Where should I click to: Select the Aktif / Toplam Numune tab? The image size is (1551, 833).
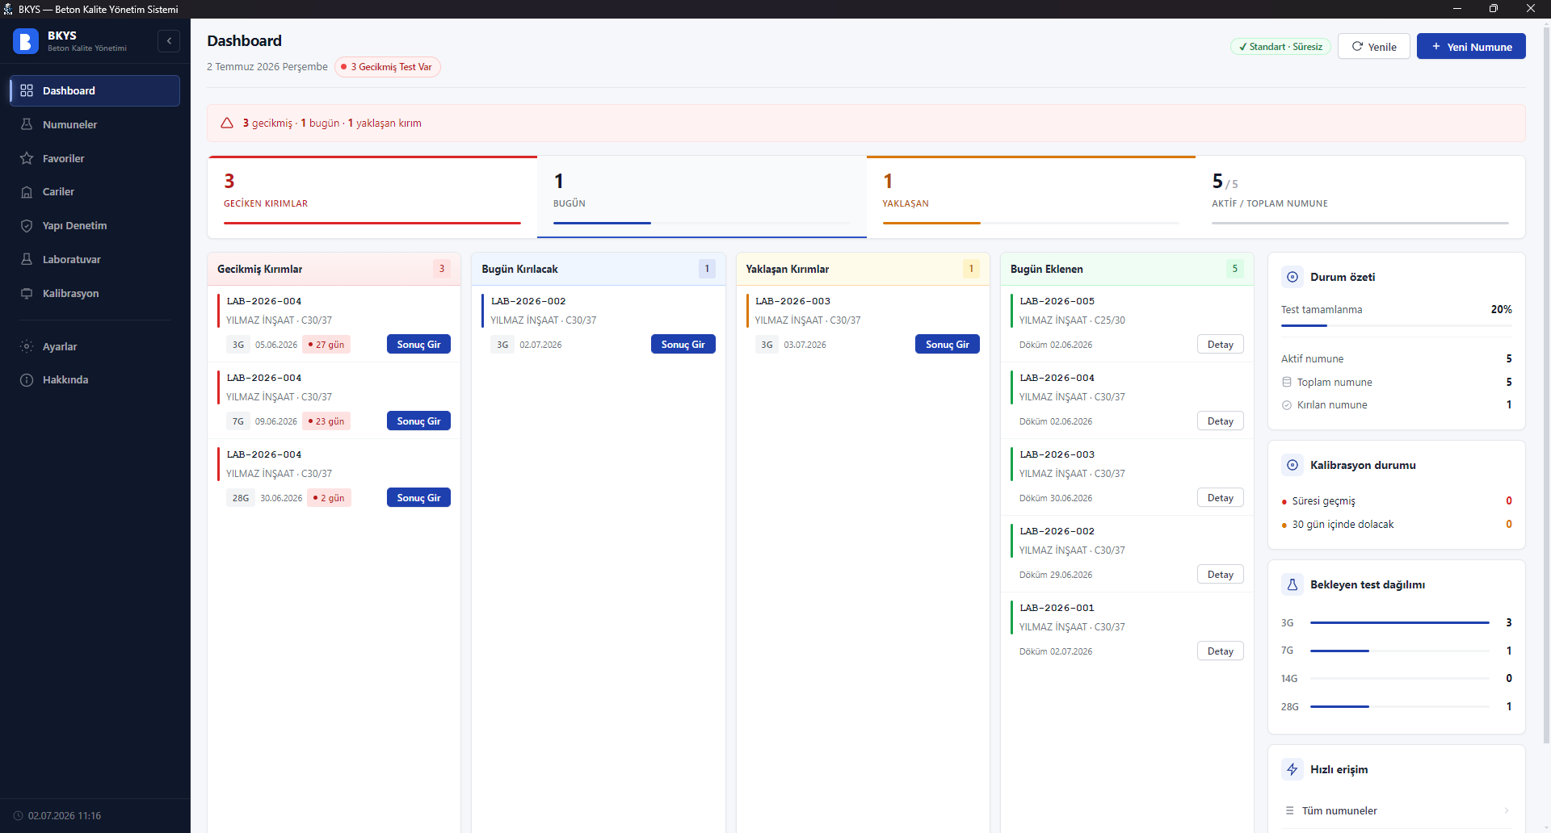1360,197
